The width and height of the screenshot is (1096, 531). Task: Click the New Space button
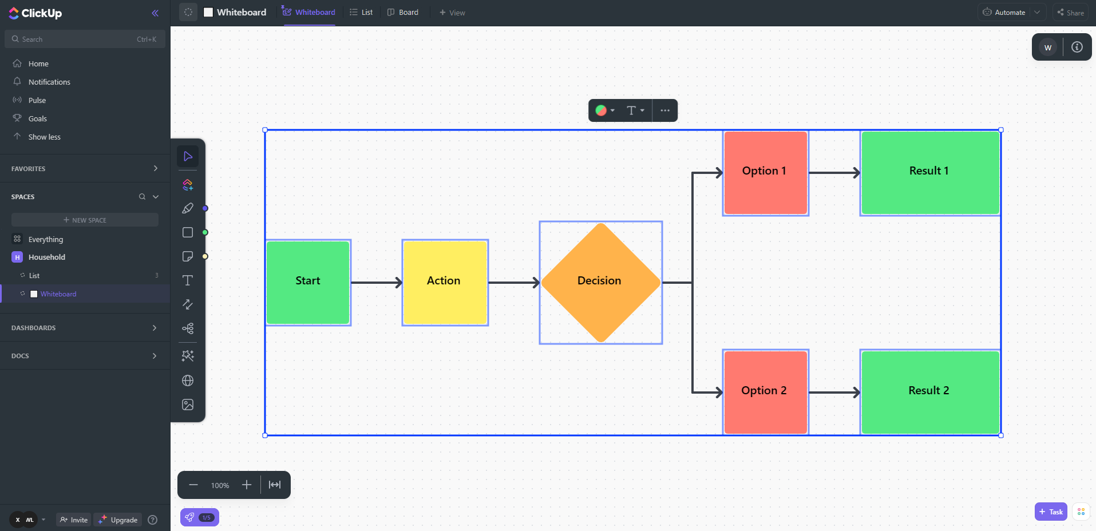click(85, 220)
